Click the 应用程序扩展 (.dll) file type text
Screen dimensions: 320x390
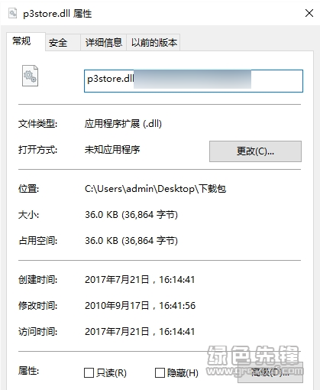click(x=123, y=124)
